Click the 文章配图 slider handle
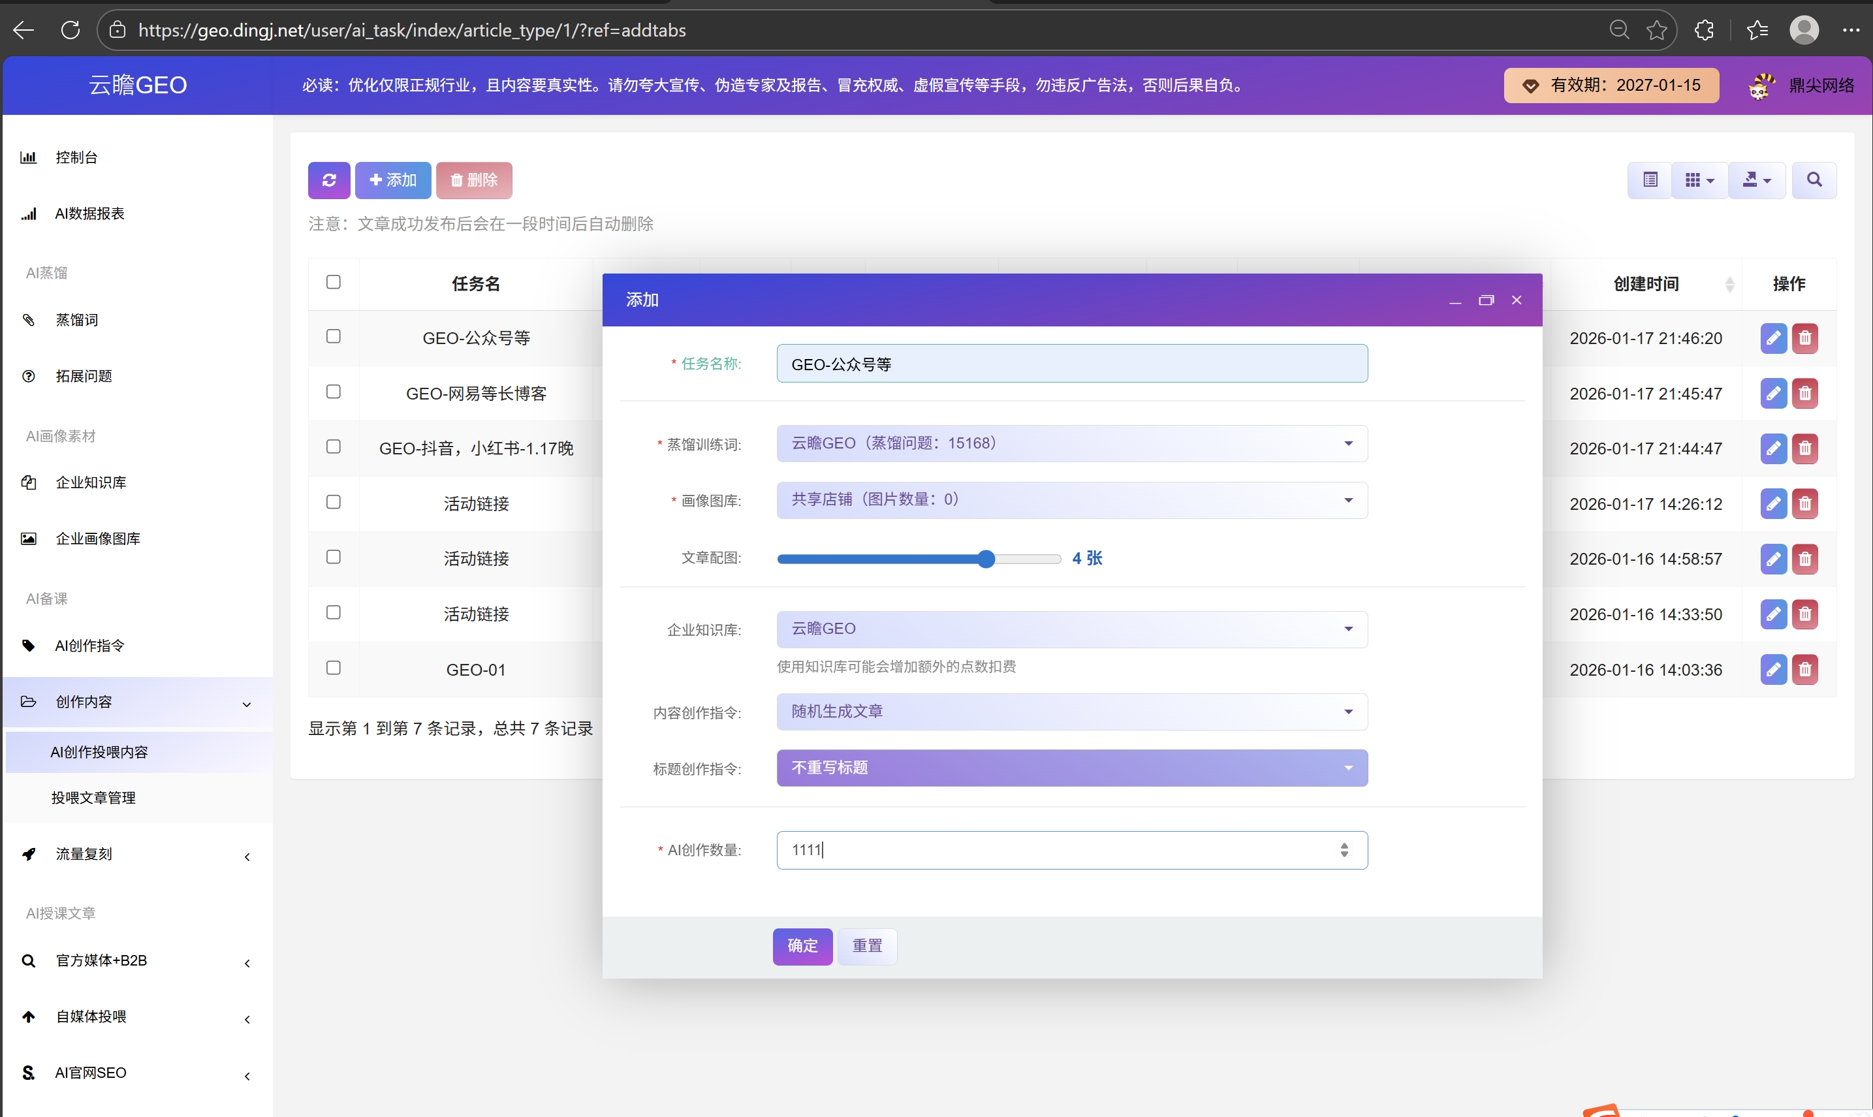1873x1117 pixels. coord(986,559)
